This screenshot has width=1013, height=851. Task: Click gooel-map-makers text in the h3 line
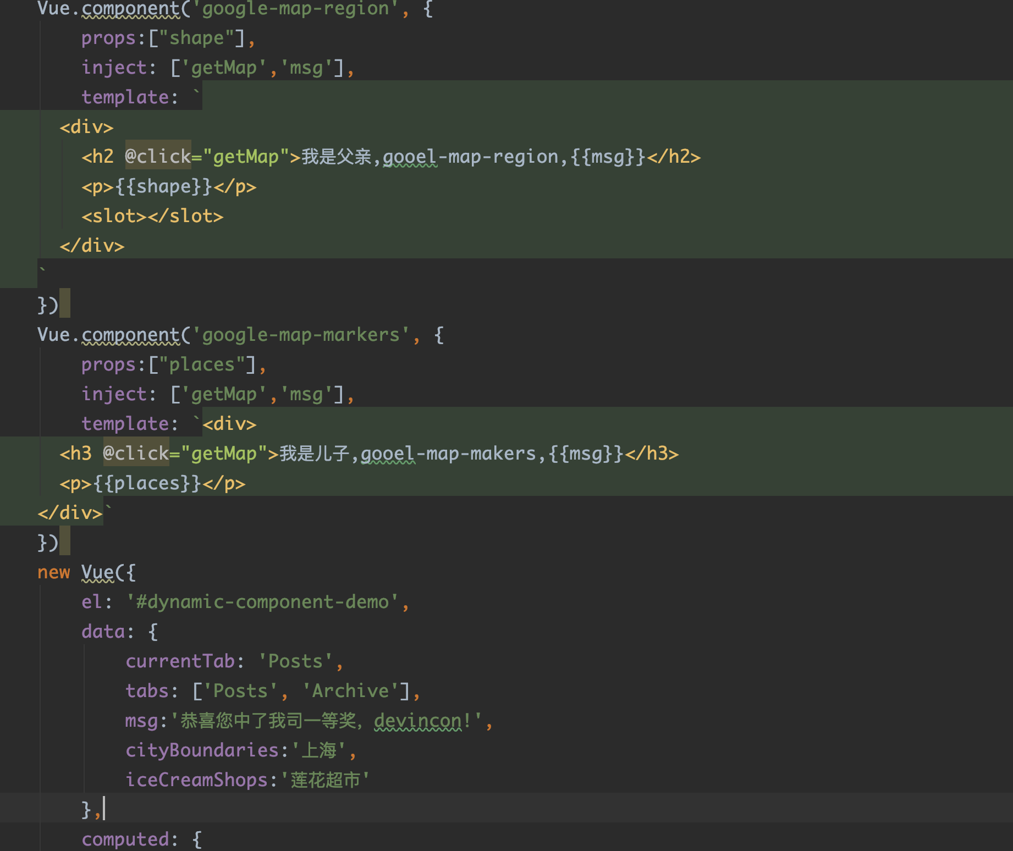448,454
